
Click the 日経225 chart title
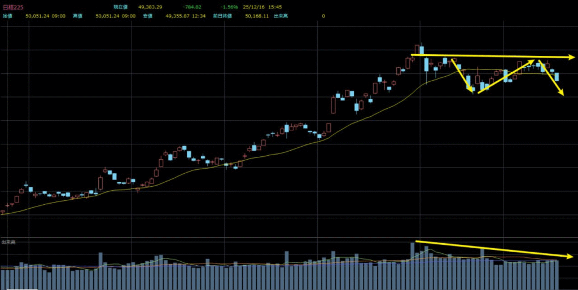12,7
